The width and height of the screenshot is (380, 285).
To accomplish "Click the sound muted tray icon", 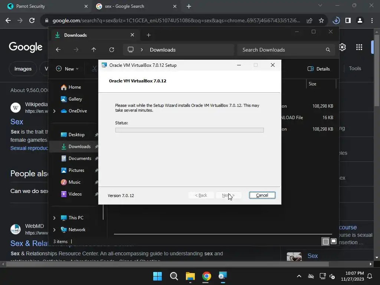I will coord(332,276).
